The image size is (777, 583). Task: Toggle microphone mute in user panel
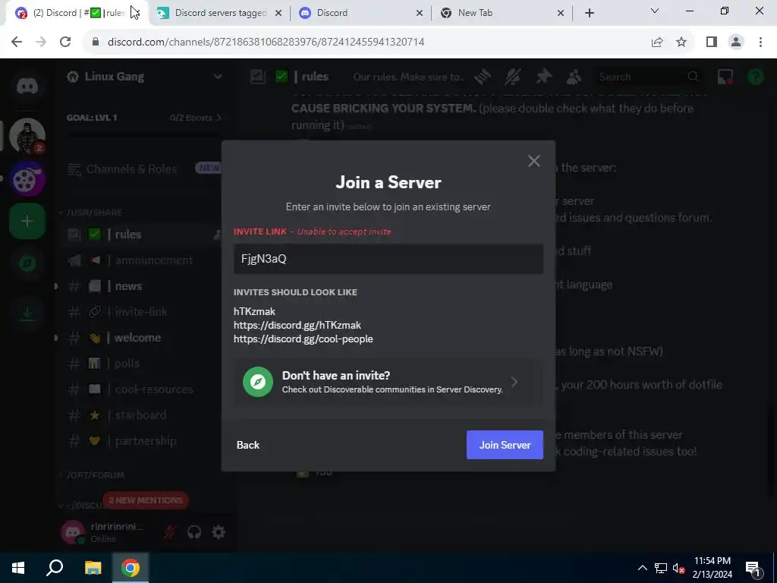[x=170, y=532]
